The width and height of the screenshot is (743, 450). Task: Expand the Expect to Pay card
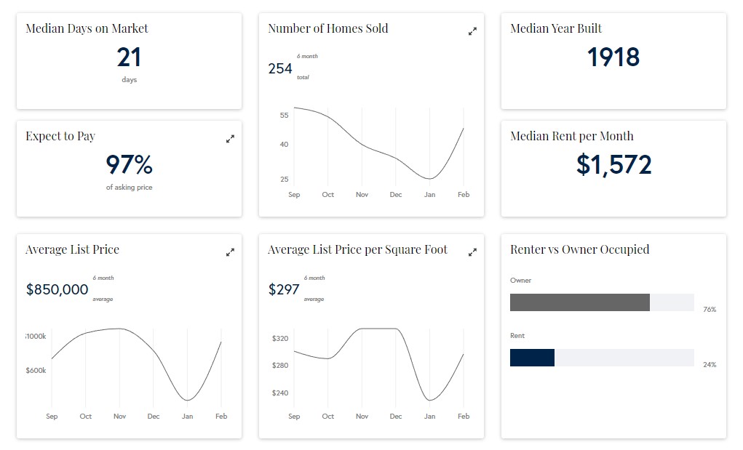230,139
